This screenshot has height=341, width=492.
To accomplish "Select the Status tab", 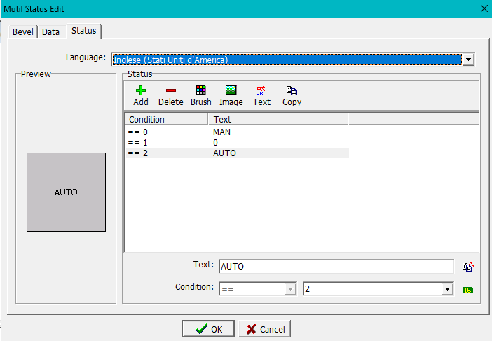I will [x=84, y=31].
